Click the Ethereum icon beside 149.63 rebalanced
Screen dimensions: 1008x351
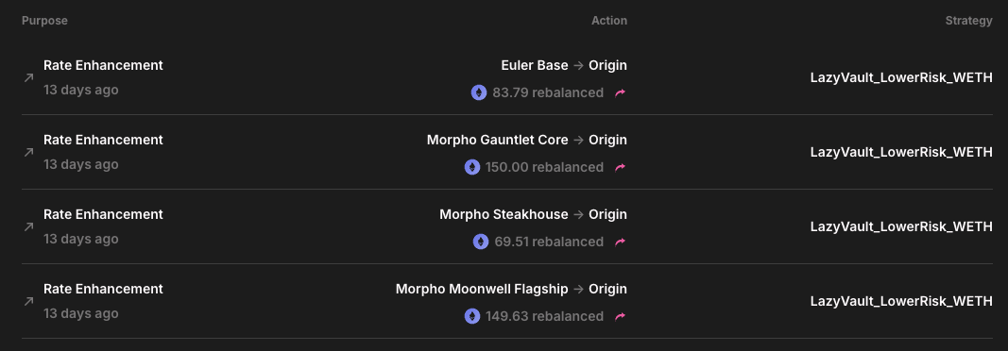pos(471,316)
